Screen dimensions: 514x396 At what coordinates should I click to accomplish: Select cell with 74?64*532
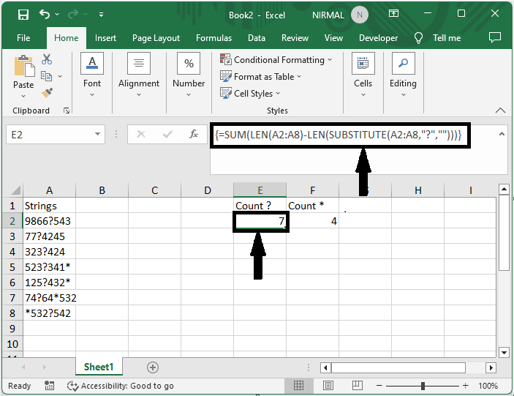click(49, 298)
